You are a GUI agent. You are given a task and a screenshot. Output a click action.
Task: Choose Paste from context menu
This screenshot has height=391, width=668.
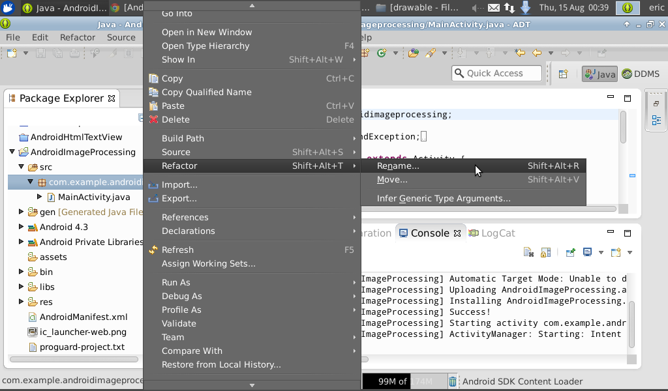click(252, 106)
